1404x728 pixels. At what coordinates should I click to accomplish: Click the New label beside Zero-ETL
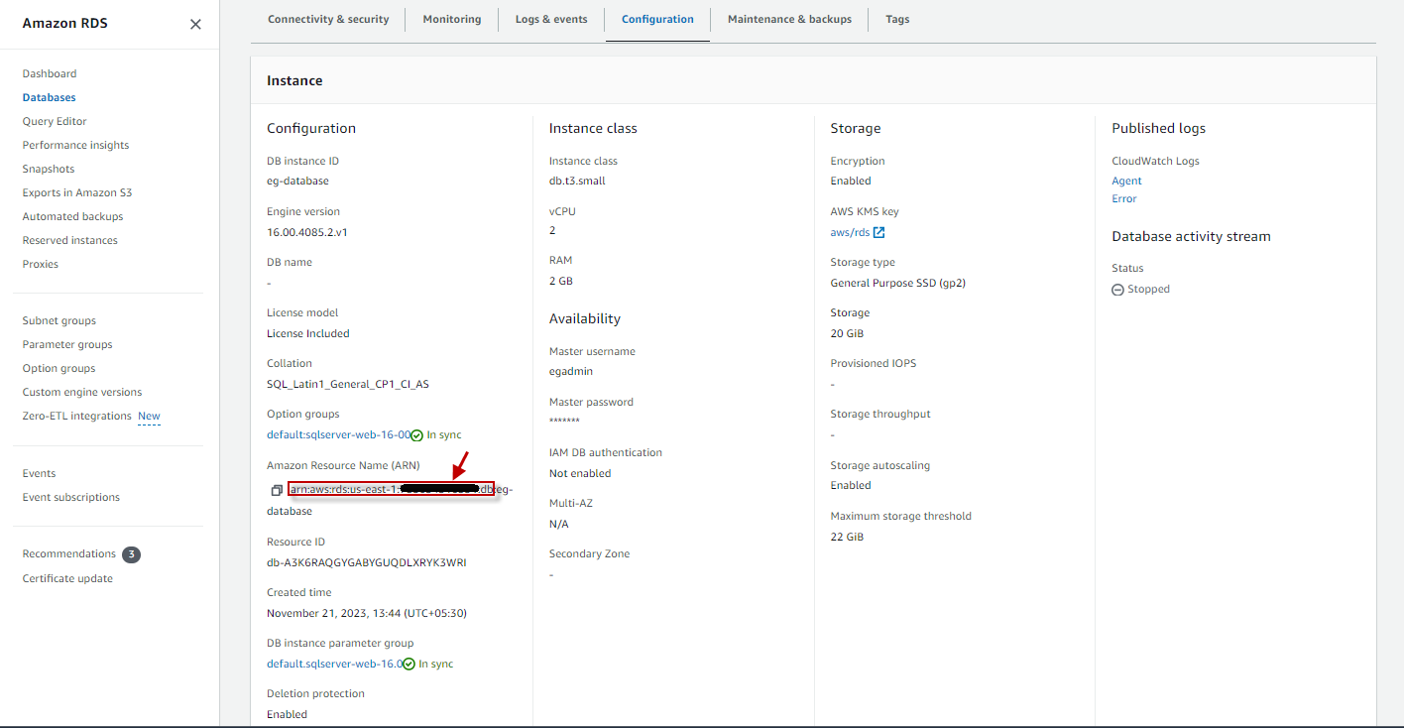[x=149, y=416]
